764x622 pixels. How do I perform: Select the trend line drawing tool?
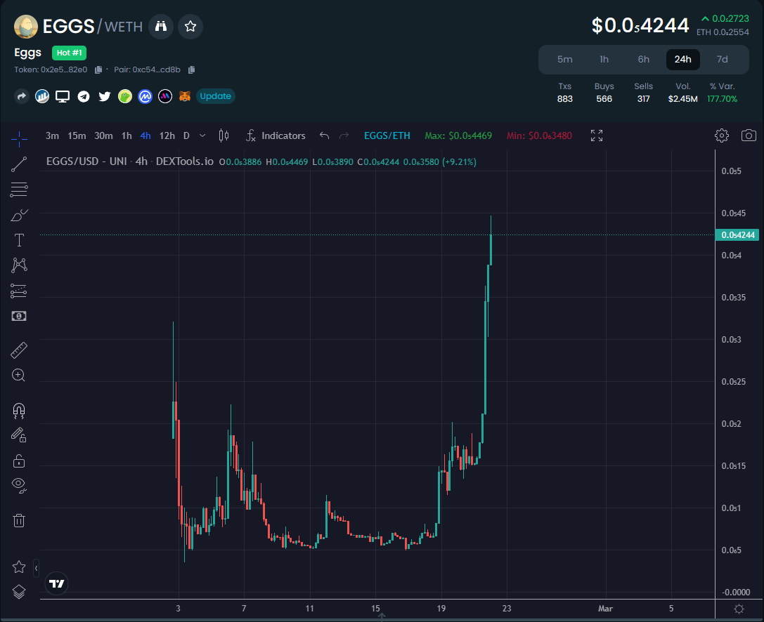[x=19, y=164]
